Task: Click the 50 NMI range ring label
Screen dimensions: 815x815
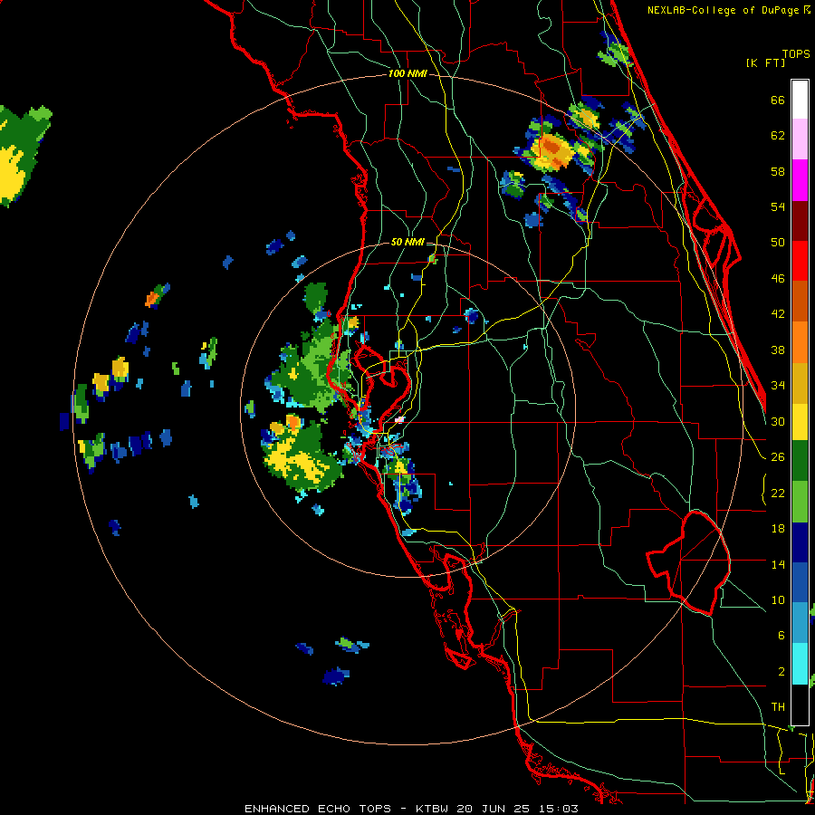Action: (x=407, y=242)
